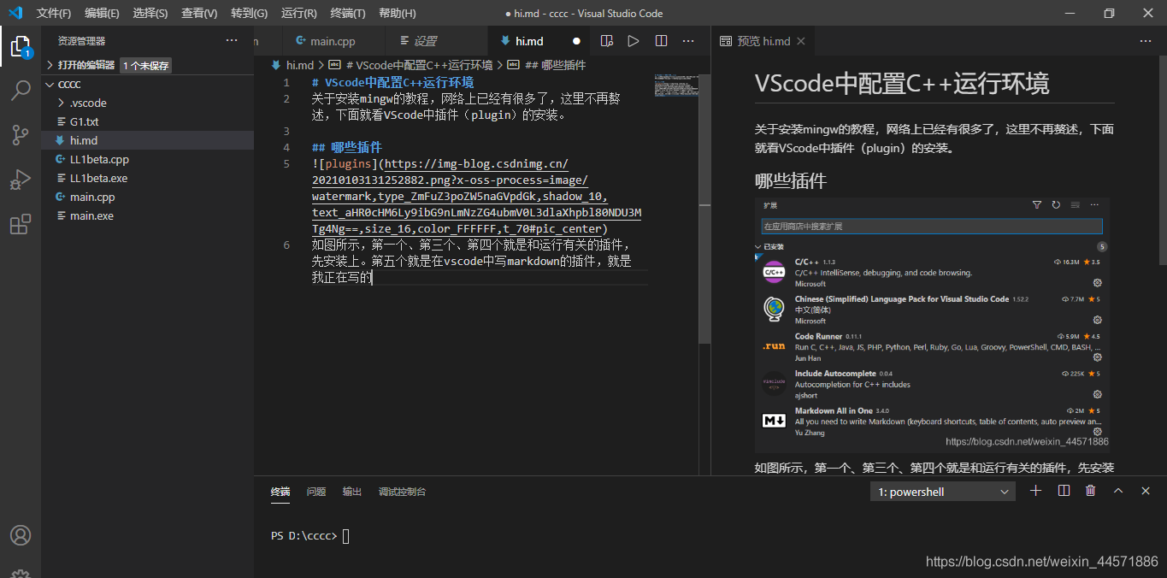Image resolution: width=1167 pixels, height=578 pixels.
Task: Open the Source Control view
Action: click(x=21, y=135)
